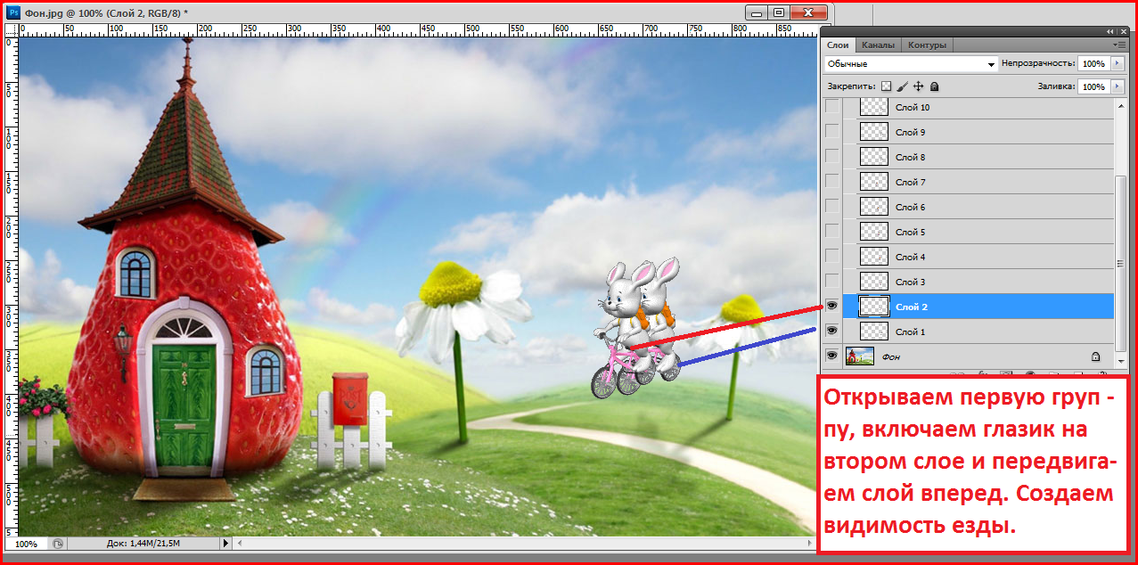Click the ruler origin corner box

click(x=12, y=30)
